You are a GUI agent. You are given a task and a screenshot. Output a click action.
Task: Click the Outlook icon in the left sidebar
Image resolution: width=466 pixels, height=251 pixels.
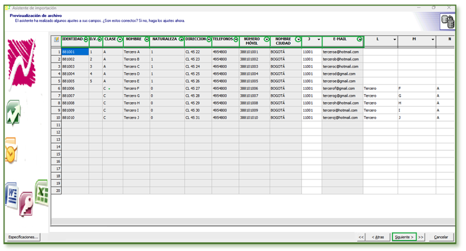pyautogui.click(x=11, y=150)
